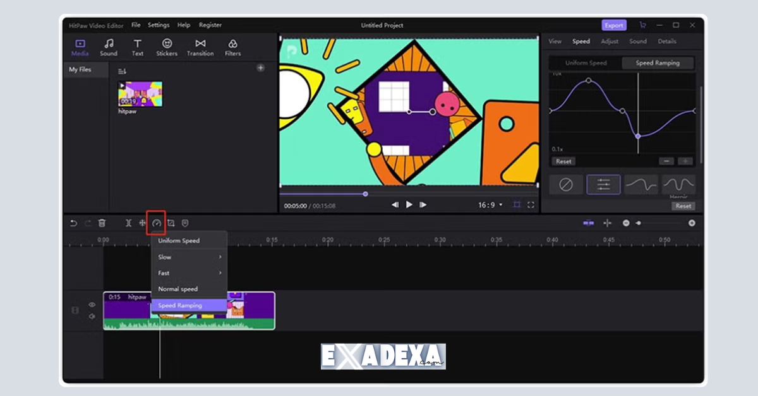This screenshot has height=396, width=758.
Task: Open the Filters panel
Action: (x=232, y=47)
